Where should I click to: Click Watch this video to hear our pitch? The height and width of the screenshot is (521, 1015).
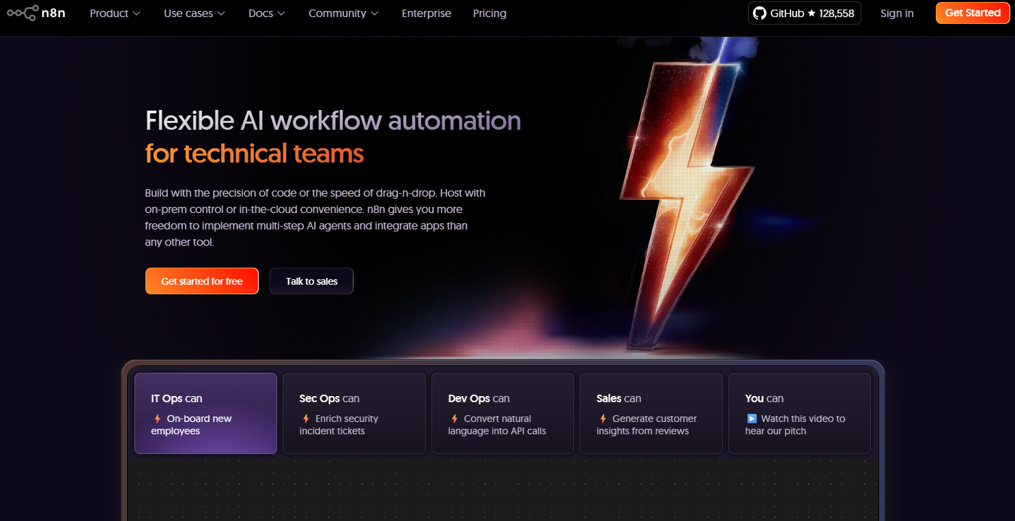pyautogui.click(x=795, y=425)
